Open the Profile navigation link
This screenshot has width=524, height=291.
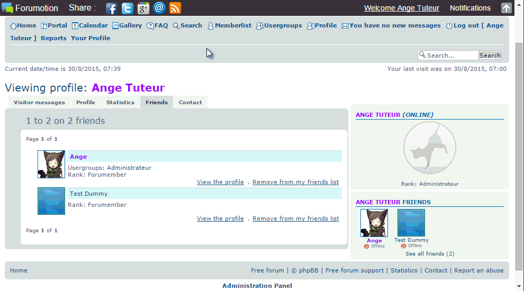(x=322, y=25)
